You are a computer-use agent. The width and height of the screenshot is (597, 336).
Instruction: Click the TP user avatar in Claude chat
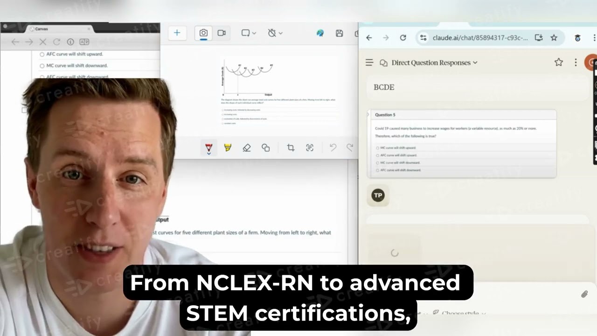click(x=378, y=196)
